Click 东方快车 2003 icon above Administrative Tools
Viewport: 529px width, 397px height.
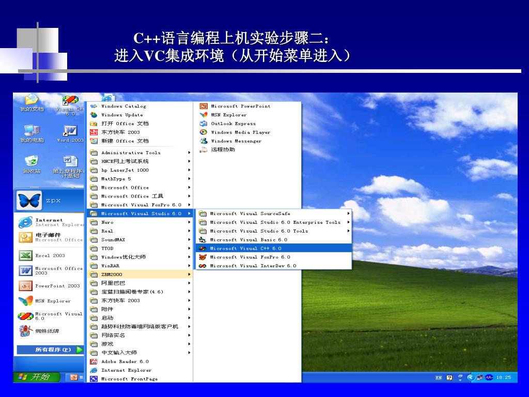pos(94,132)
